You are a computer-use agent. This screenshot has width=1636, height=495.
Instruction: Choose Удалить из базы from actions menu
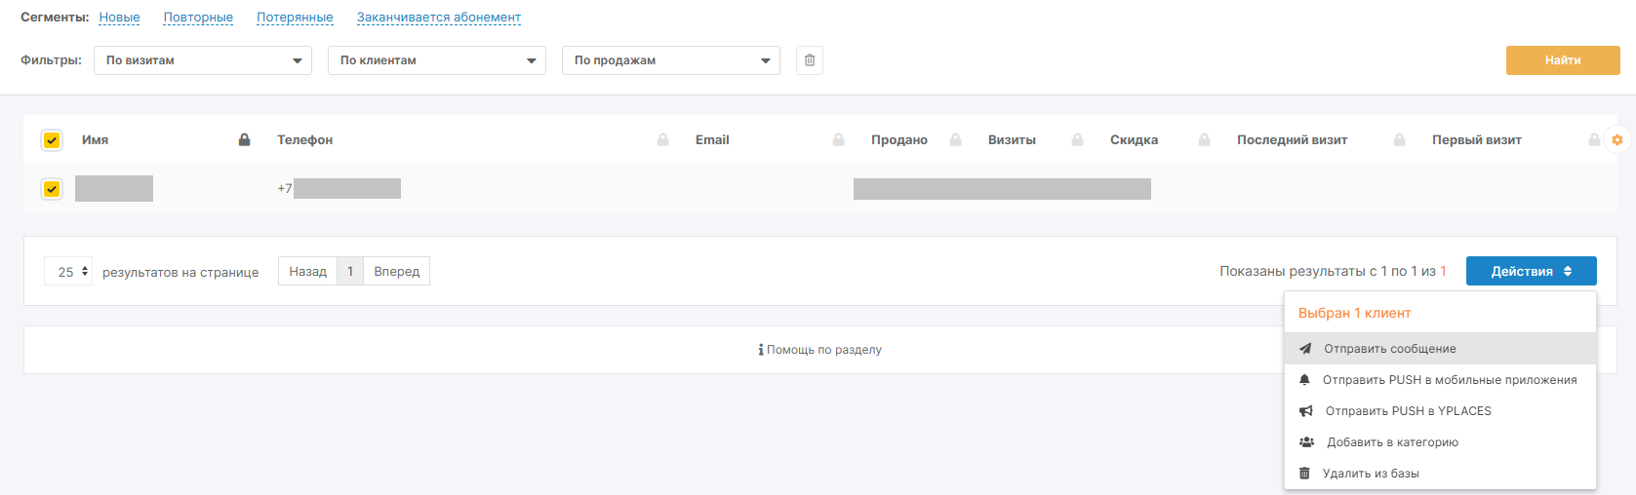click(x=1371, y=474)
